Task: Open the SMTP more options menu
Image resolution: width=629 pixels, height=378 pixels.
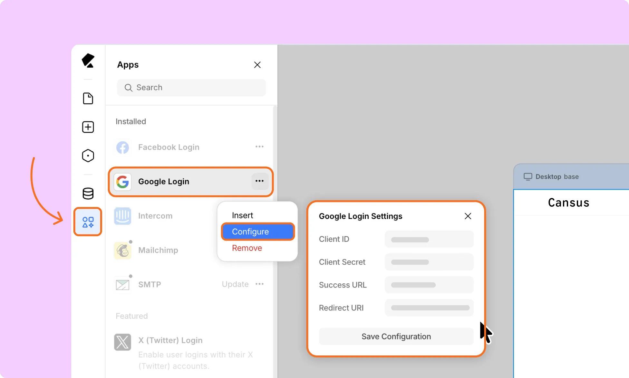Action: click(x=259, y=284)
